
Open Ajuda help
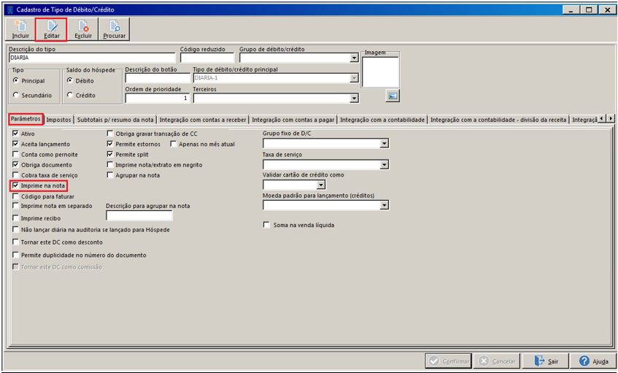tap(594, 361)
